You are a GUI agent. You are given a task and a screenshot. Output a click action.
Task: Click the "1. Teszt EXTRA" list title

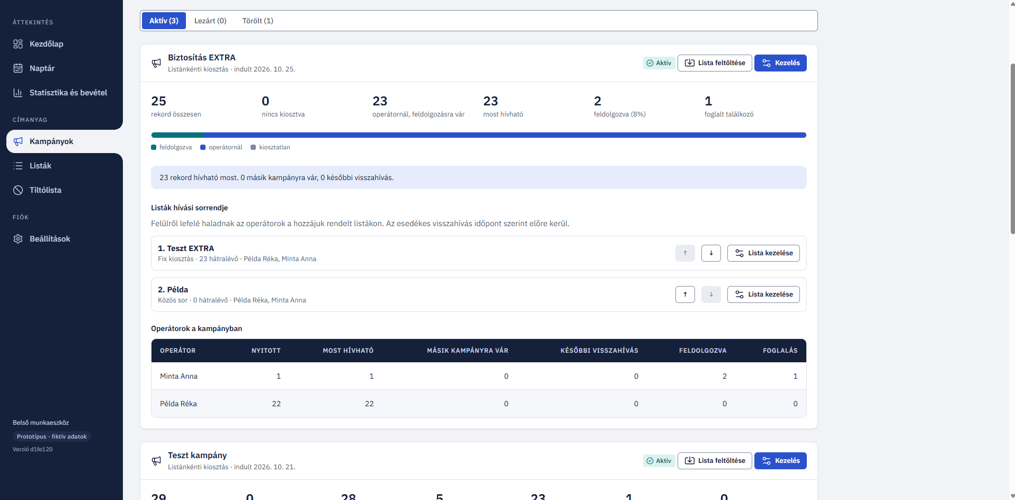pos(186,248)
